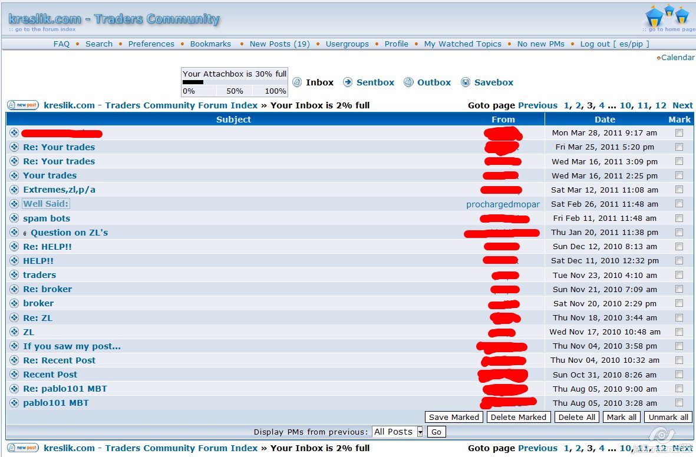The height and width of the screenshot is (457, 696).
Task: Open the Bookmarks menu item
Action: coord(210,44)
